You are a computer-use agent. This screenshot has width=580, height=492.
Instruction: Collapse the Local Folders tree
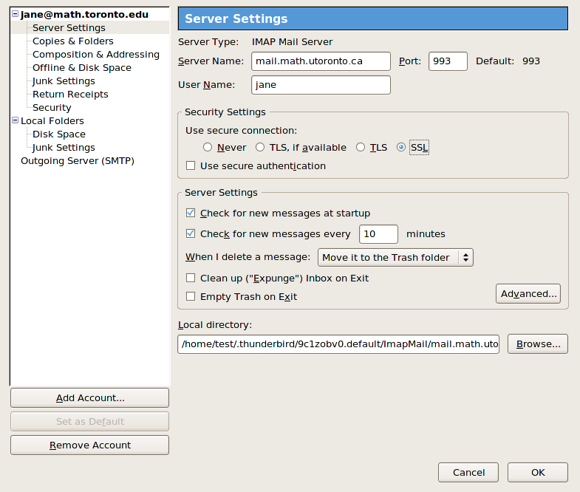click(x=16, y=120)
